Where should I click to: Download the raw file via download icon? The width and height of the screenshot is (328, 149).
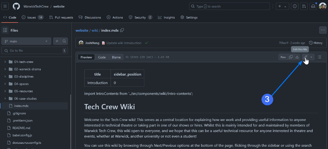[x=297, y=57]
